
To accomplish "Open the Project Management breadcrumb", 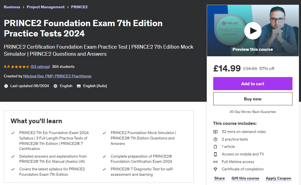I will click(x=45, y=7).
